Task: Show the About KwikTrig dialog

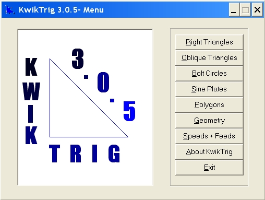Action: point(209,152)
